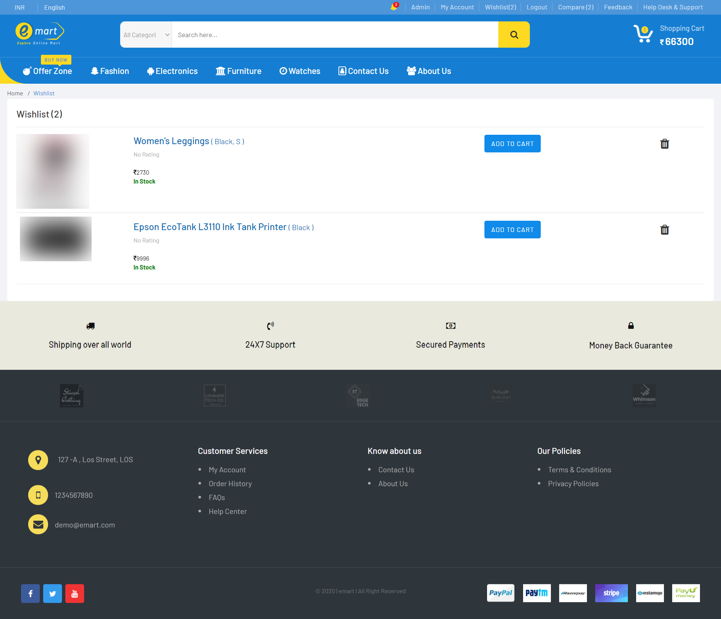Screen dimensions: 721x619
Task: Delete Women's Leggings with trash icon
Action: (x=664, y=144)
